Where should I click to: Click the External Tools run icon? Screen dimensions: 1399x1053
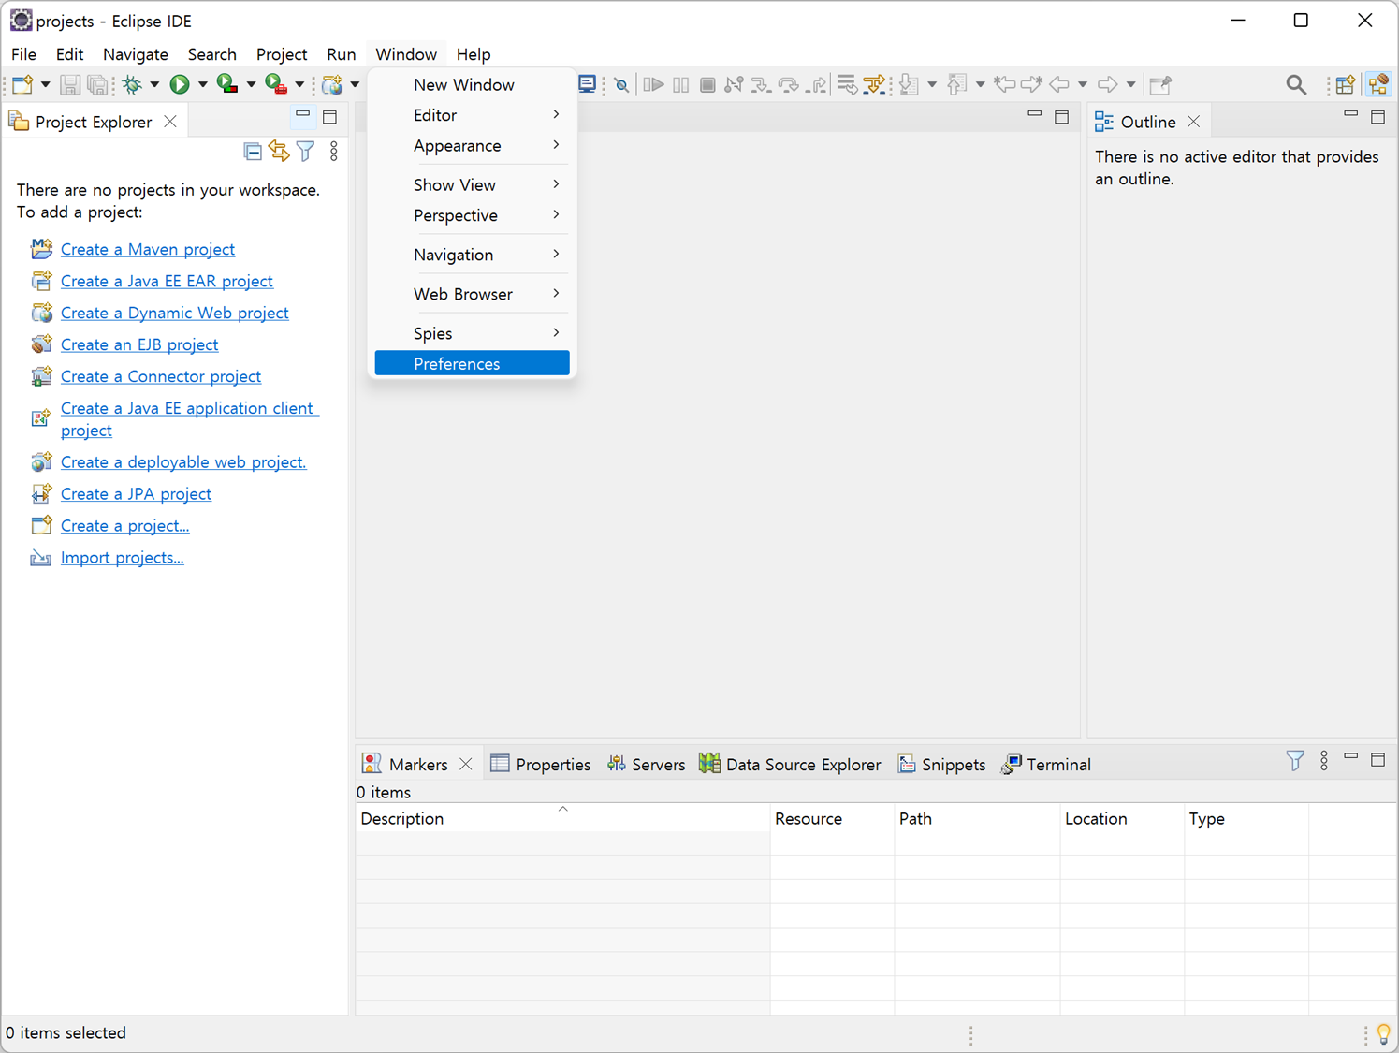tap(275, 85)
